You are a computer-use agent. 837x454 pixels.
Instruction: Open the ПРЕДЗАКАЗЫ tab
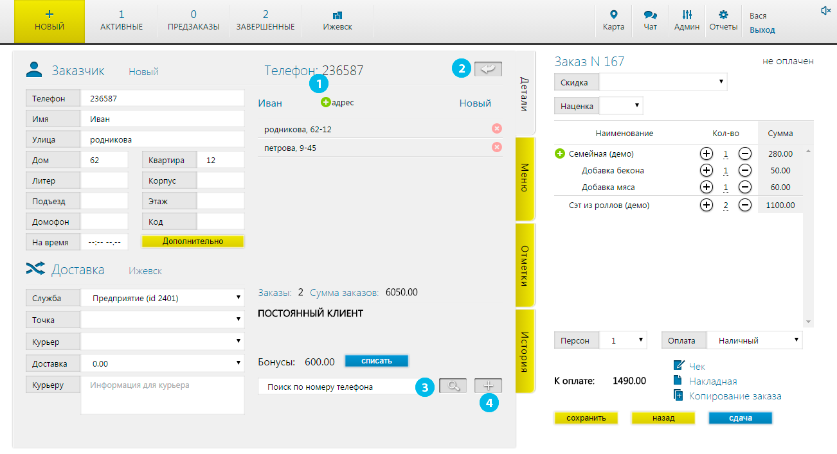194,21
